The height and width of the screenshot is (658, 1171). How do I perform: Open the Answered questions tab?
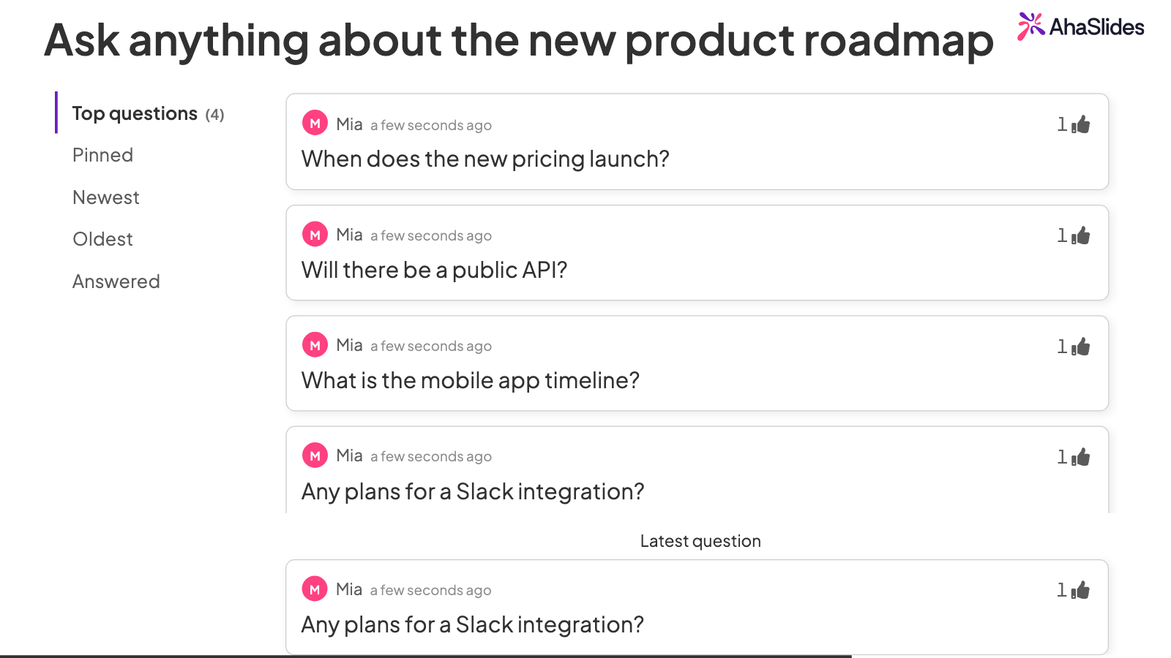pyautogui.click(x=116, y=281)
